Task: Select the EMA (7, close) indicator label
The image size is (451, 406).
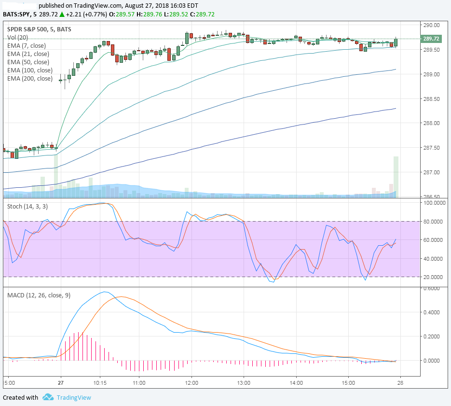Action: click(x=27, y=45)
